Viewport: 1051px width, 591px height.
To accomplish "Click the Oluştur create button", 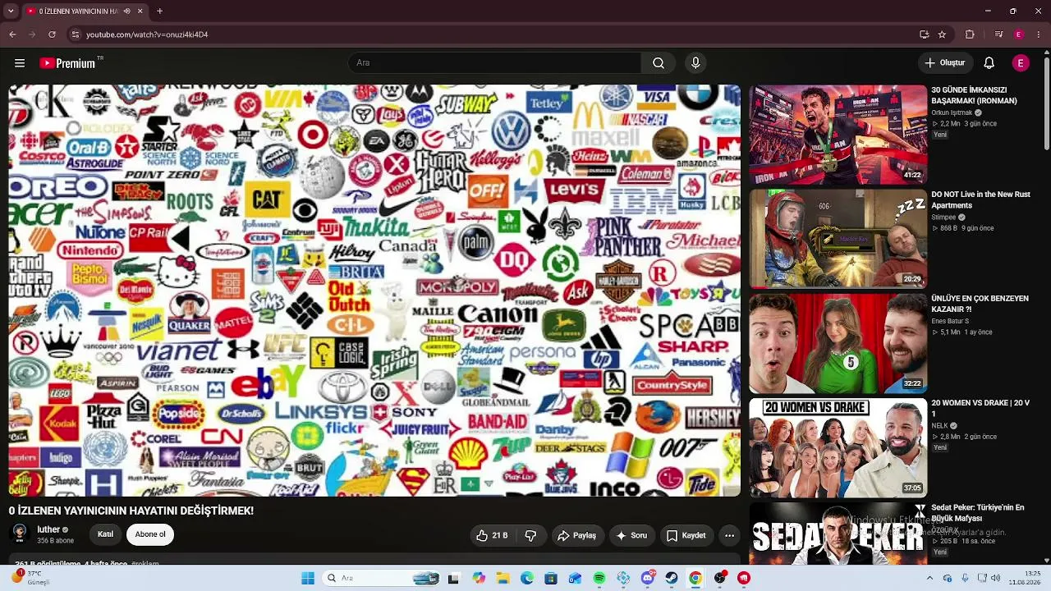I will tap(945, 63).
